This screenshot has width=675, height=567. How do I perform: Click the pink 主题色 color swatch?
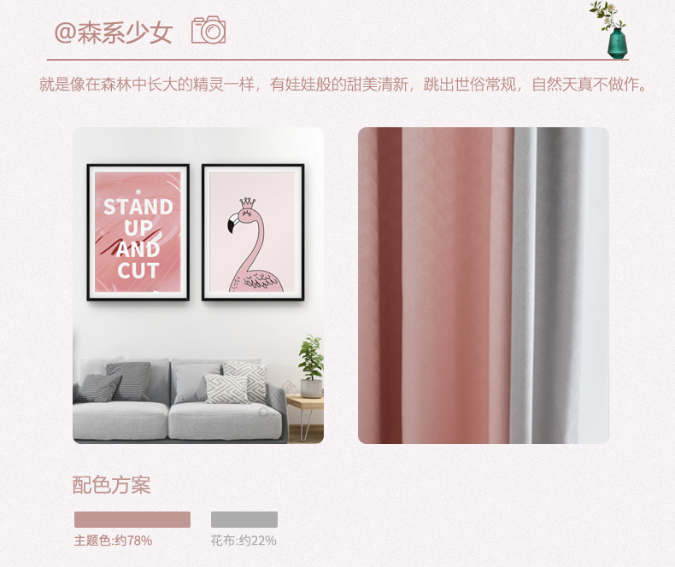point(132,519)
